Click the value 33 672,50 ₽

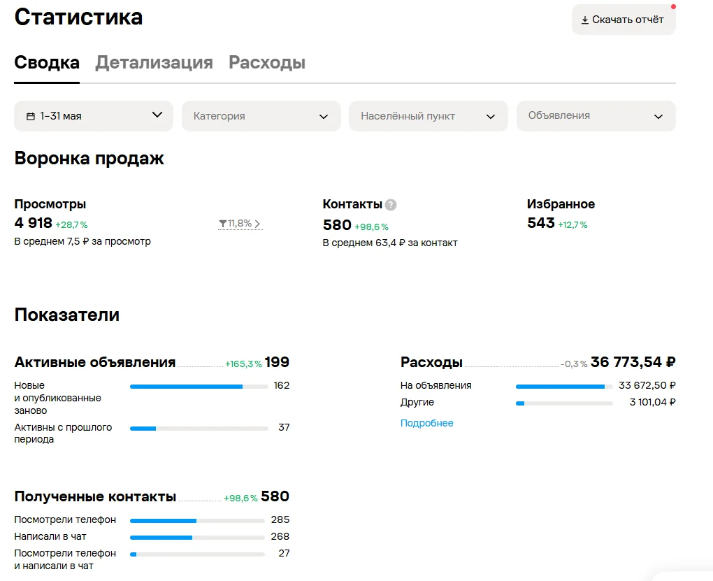[x=647, y=386]
